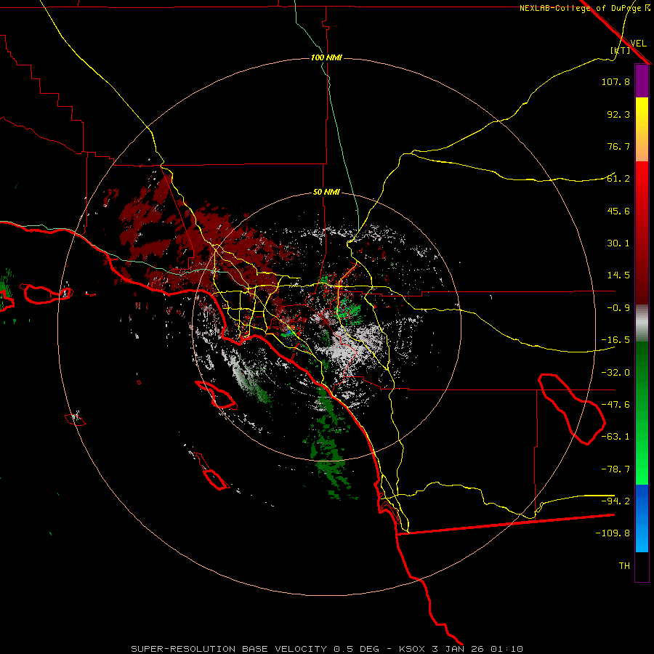Click the -94.2 legend value
654x654 pixels.
[x=615, y=501]
